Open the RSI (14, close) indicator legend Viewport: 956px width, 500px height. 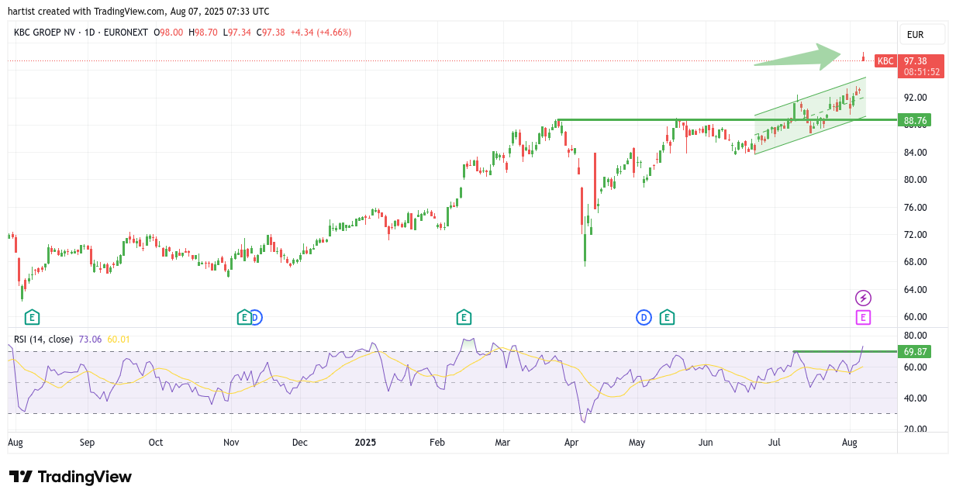(43, 339)
